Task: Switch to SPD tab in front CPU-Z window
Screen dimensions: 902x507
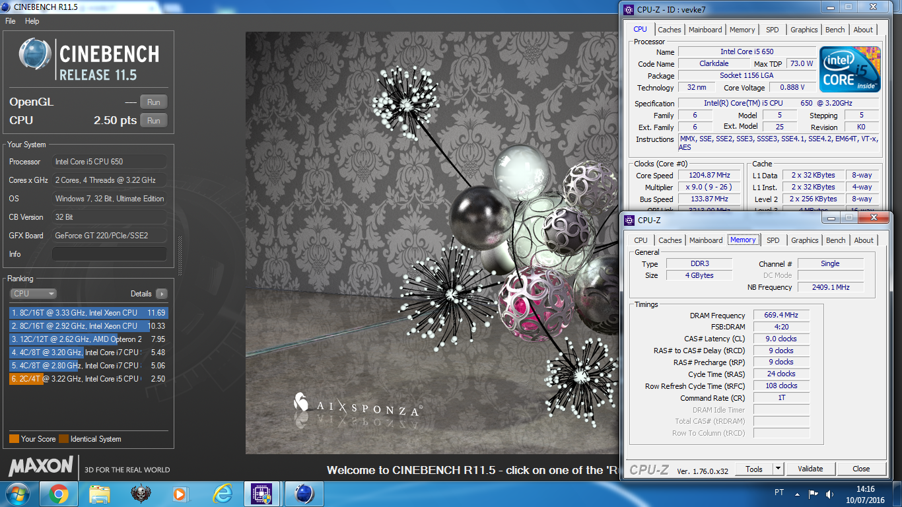Action: [x=773, y=240]
